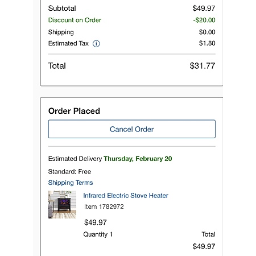The height and width of the screenshot is (256, 256).
Task: Click the Shipping label in the order summary
Action: click(61, 32)
